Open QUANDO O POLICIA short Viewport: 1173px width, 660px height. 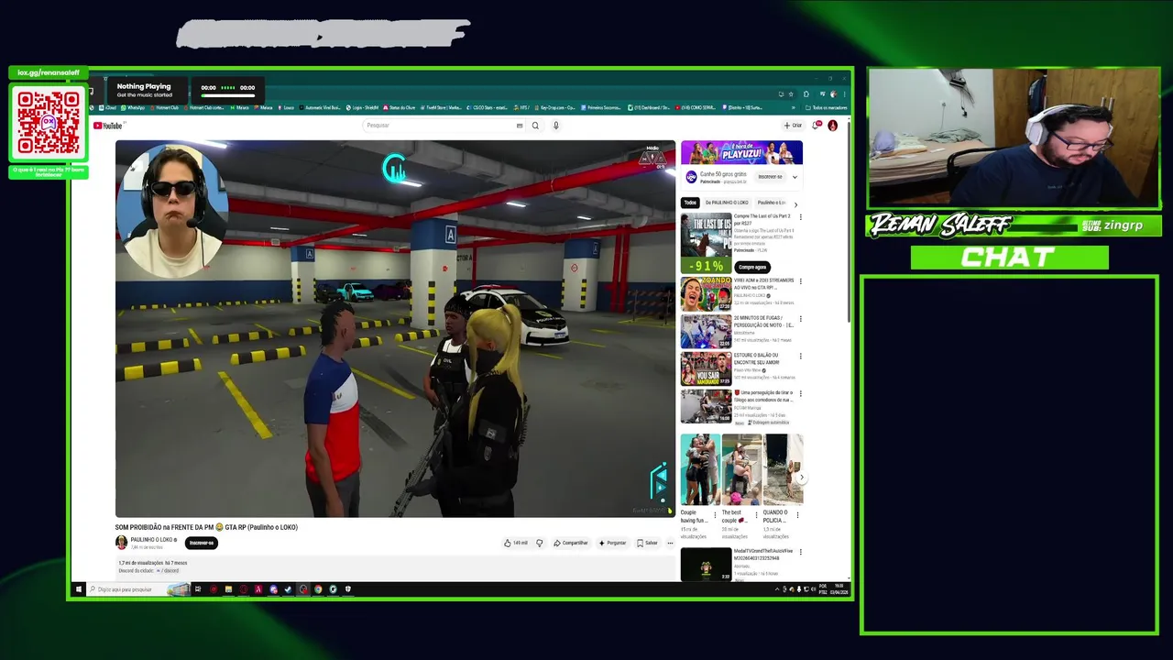(783, 469)
